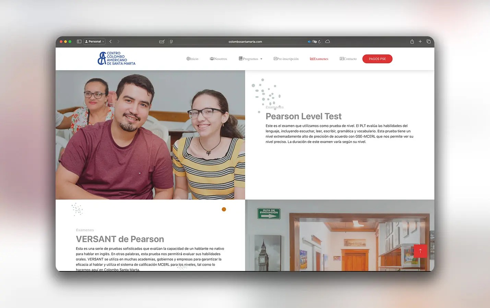
Task: Open the Share icon in Safari toolbar
Action: pyautogui.click(x=412, y=41)
